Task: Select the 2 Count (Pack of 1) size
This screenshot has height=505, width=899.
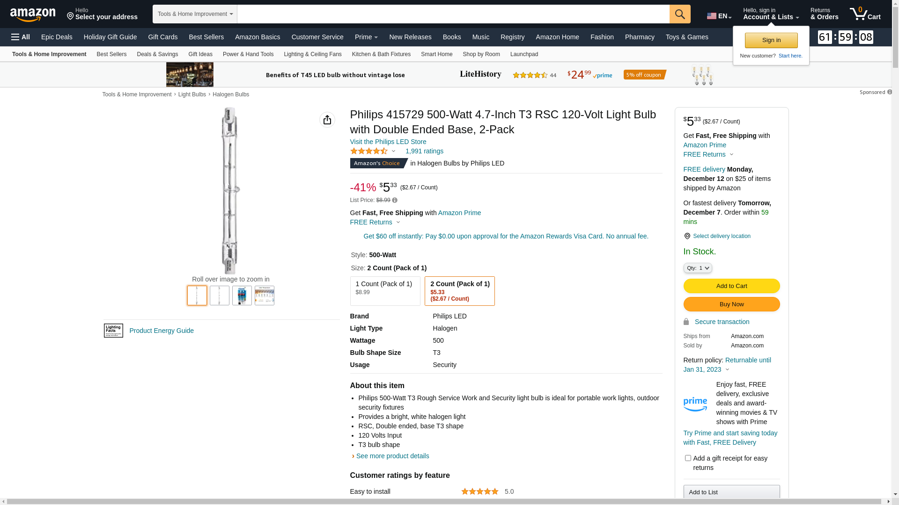Action: tap(459, 291)
